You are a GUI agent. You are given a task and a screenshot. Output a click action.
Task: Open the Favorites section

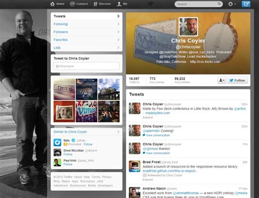(x=86, y=40)
